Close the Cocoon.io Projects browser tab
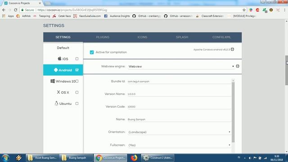This screenshot has height=162, width=288. point(40,3)
